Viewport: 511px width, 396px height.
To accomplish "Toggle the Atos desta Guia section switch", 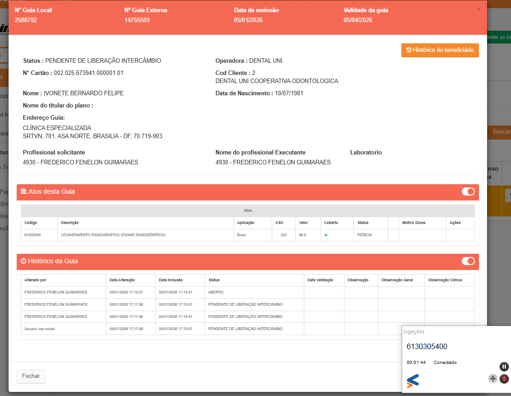I will (x=468, y=191).
